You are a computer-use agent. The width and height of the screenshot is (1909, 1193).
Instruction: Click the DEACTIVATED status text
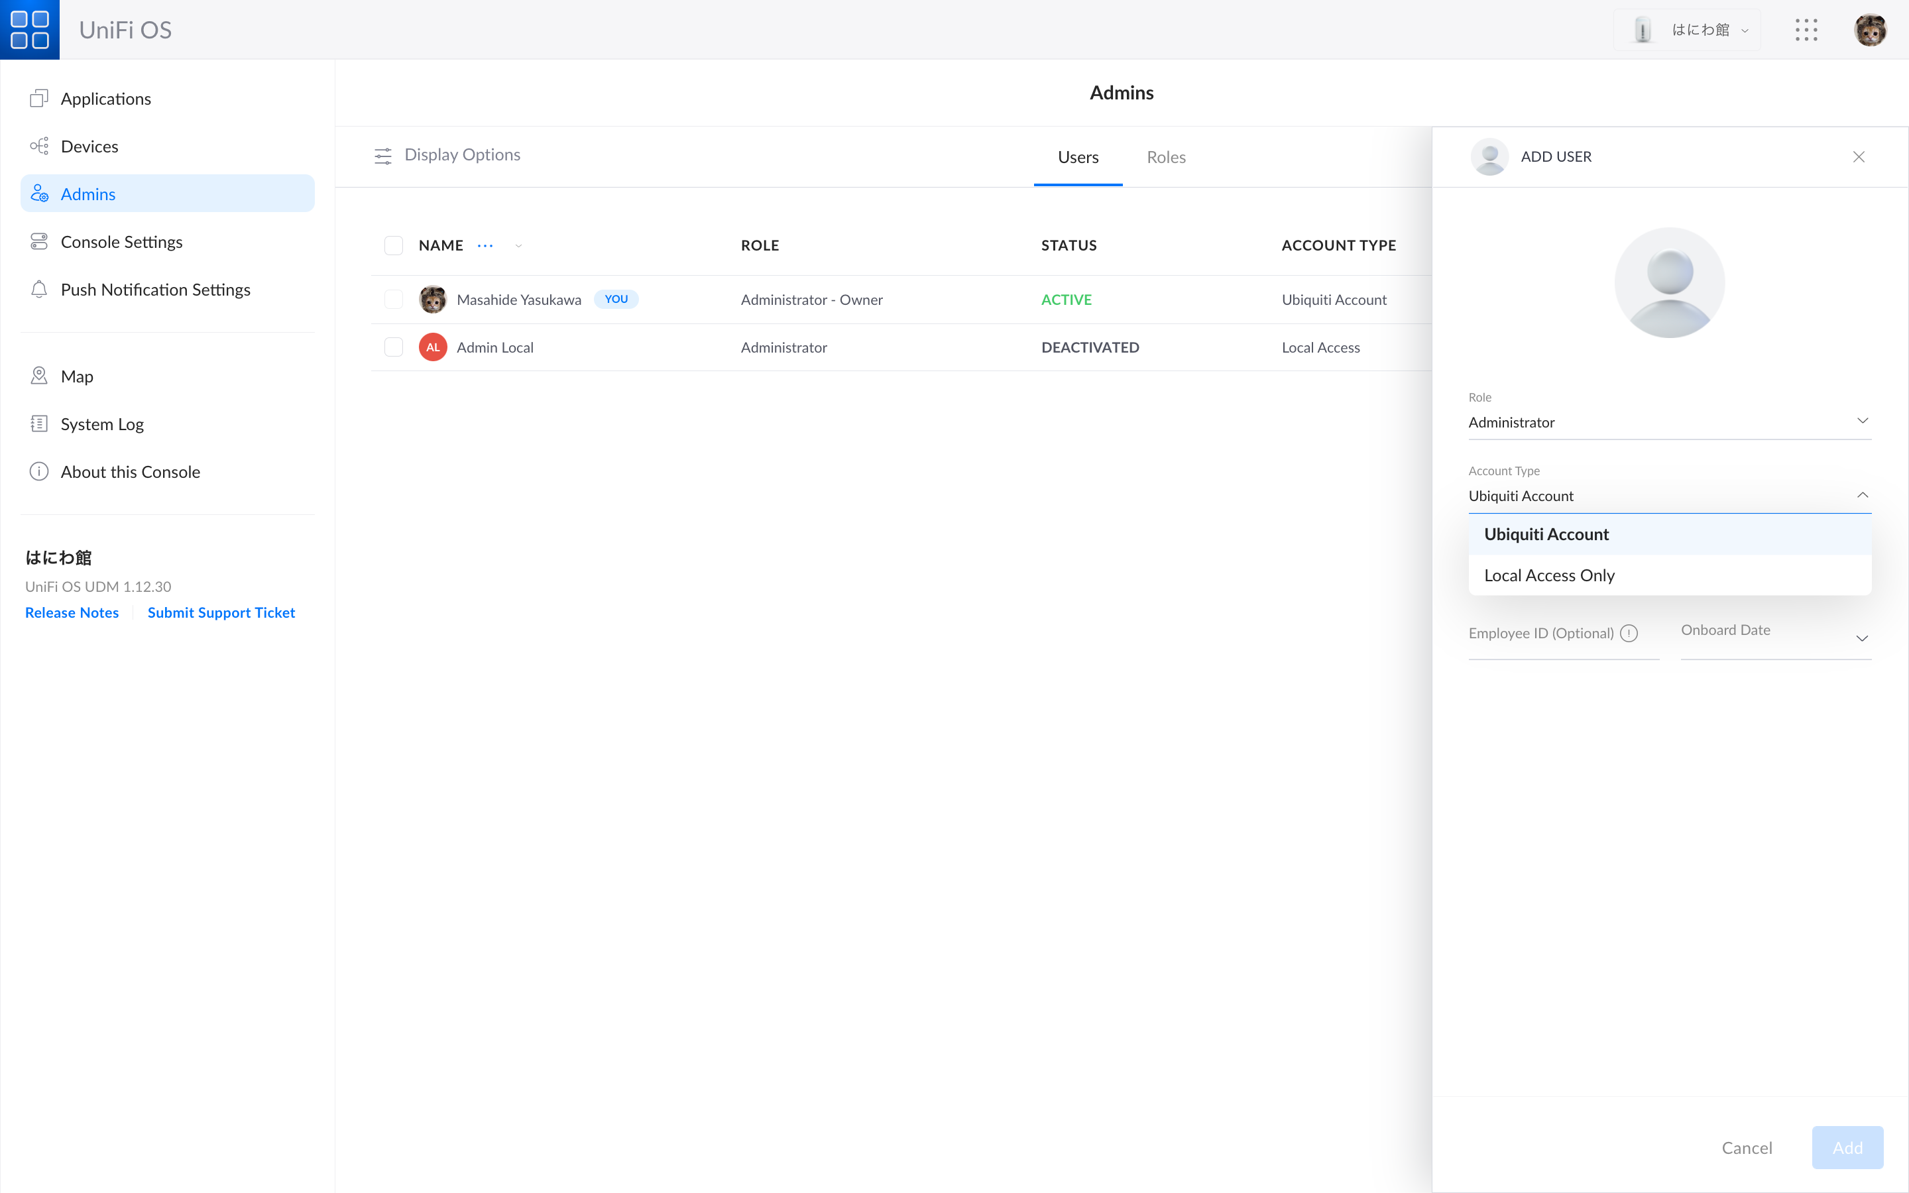1090,347
